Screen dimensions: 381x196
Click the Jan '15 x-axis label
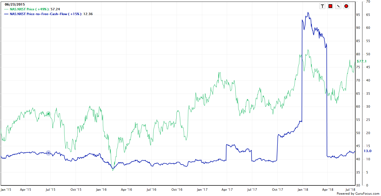point(6,189)
